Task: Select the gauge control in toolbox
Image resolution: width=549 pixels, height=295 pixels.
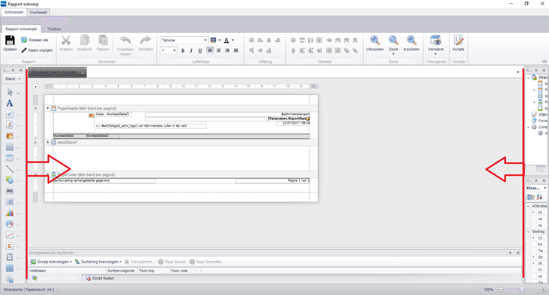Action: coord(10,224)
